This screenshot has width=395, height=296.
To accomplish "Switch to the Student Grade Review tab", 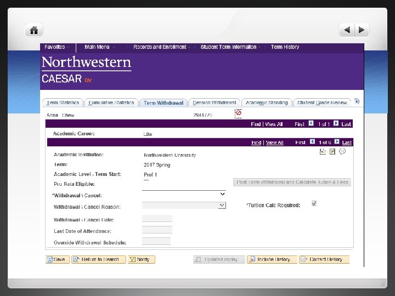I will tap(322, 103).
